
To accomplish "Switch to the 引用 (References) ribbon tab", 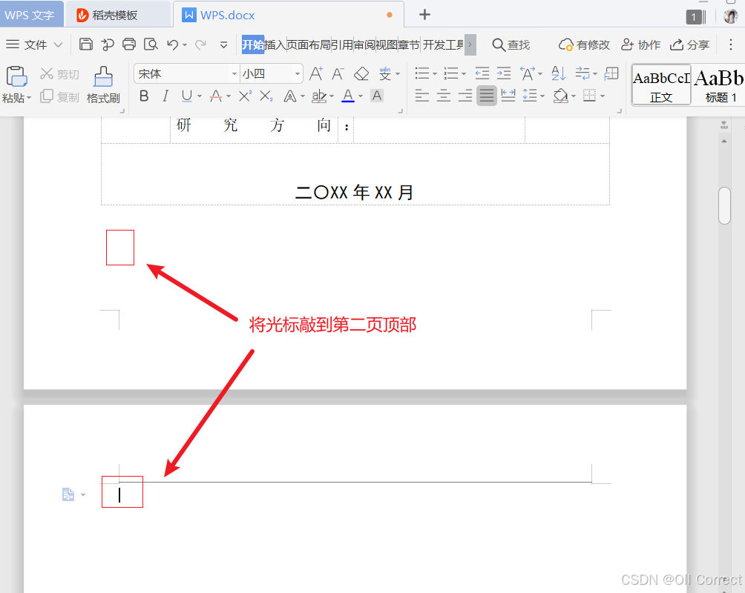I will click(341, 44).
